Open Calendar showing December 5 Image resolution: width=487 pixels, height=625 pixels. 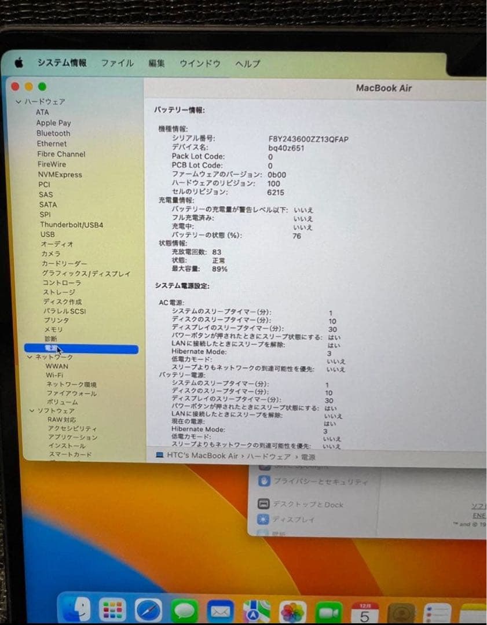point(365,612)
